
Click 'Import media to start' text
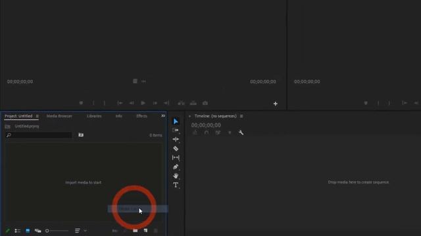click(x=84, y=182)
